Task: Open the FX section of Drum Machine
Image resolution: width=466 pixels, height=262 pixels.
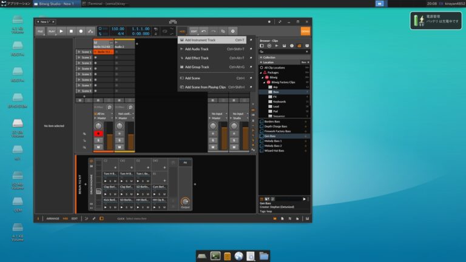Action: point(185,163)
